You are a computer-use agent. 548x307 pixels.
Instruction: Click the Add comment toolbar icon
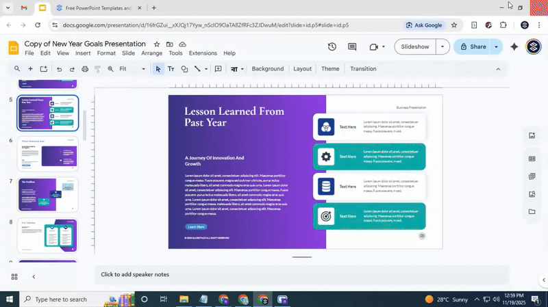218,69
